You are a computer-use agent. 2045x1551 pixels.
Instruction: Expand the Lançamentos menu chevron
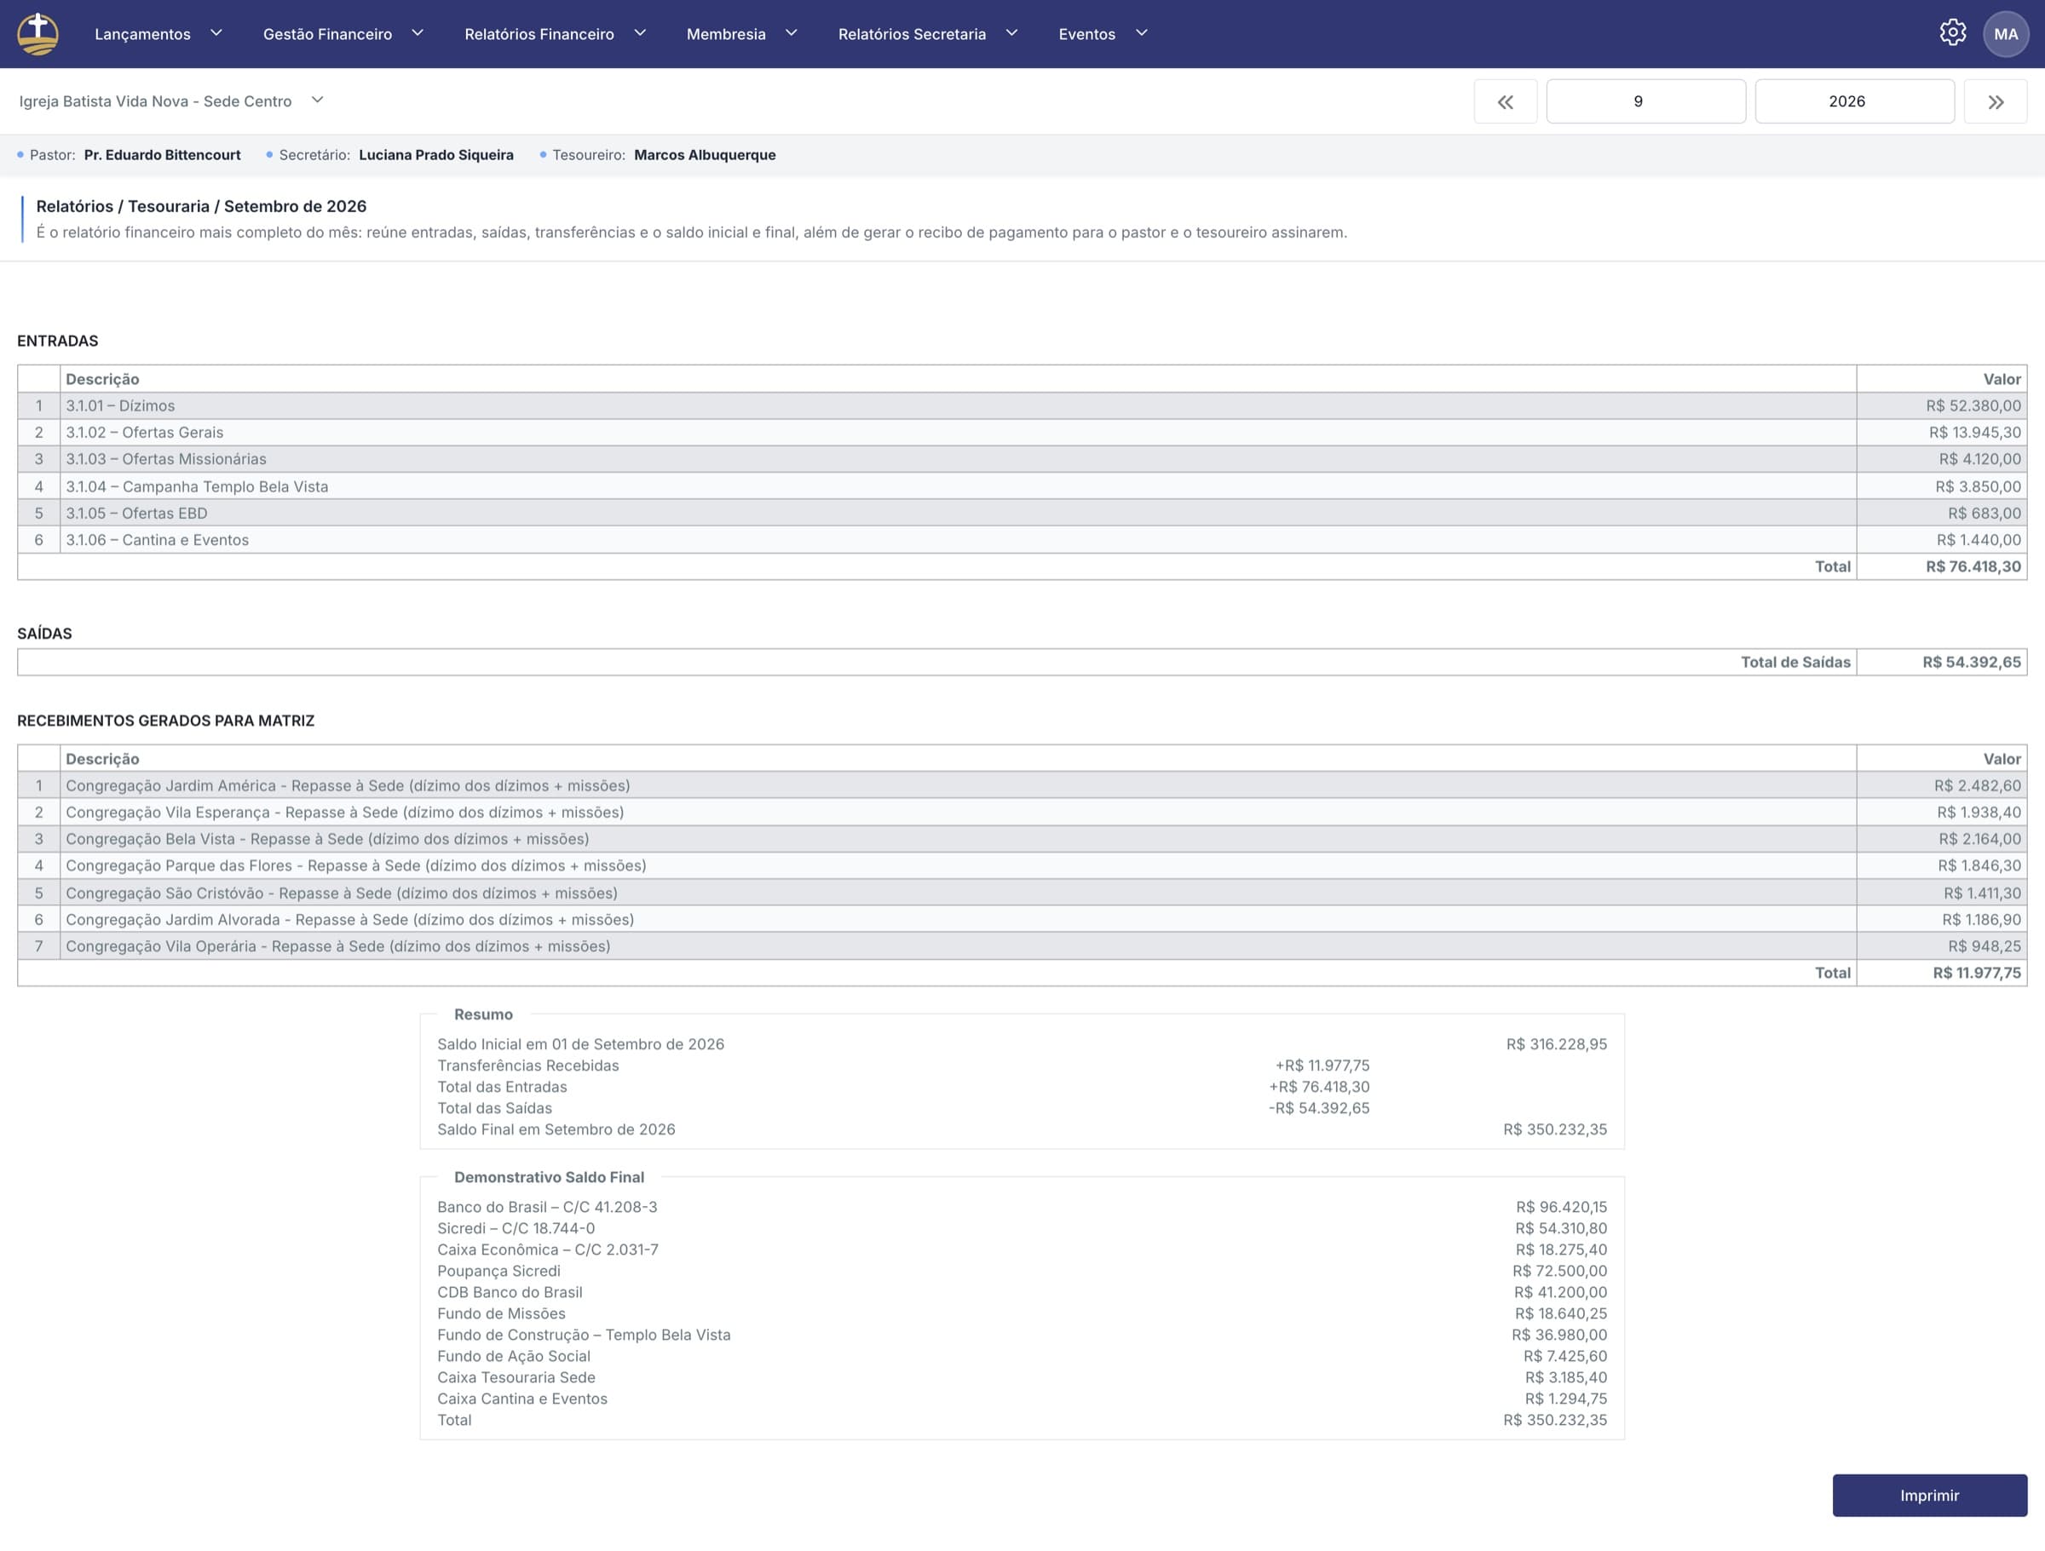point(216,33)
